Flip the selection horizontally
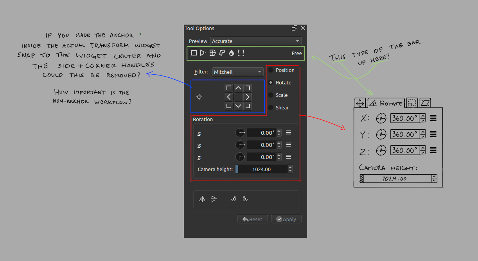The width and height of the screenshot is (478, 261). tap(202, 199)
